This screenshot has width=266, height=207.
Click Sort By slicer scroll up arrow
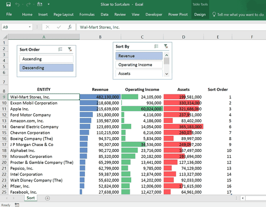click(167, 55)
